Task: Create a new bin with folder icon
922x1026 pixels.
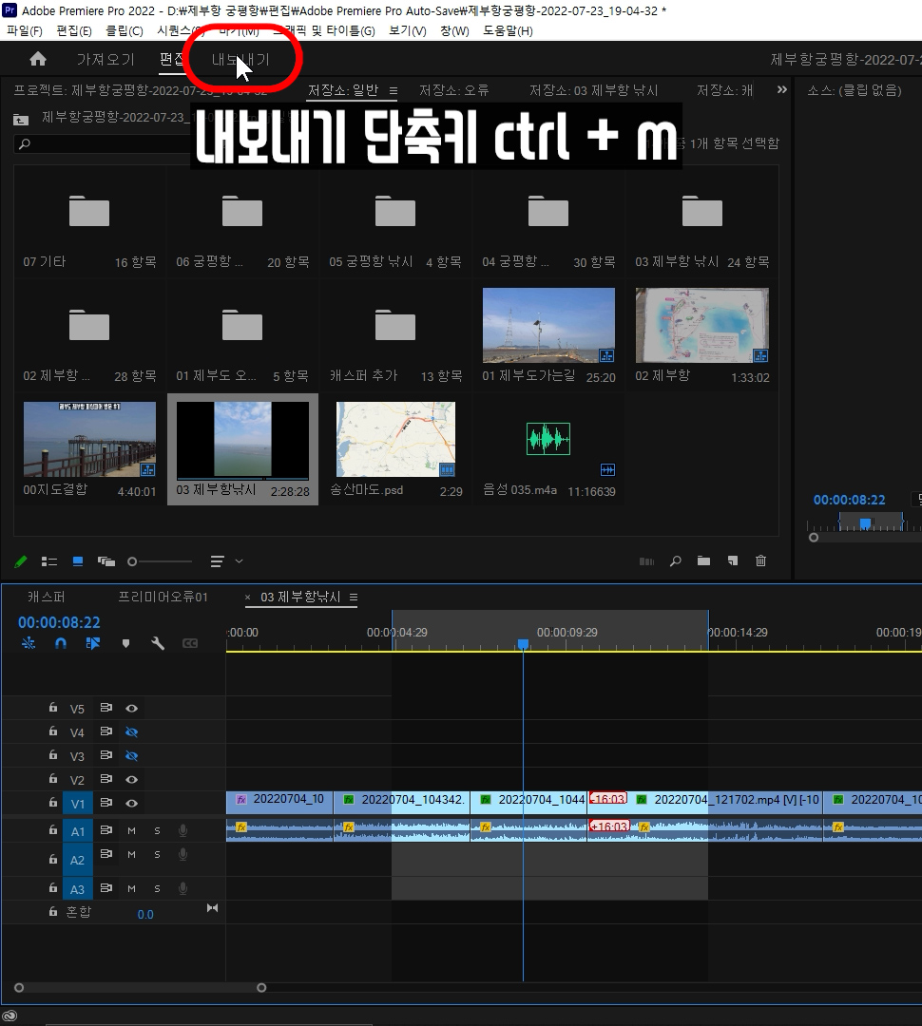Action: tap(704, 560)
